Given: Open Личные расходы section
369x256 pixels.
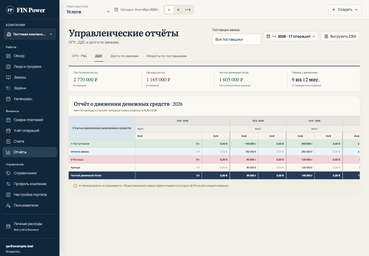Looking at the screenshot, I should point(30,226).
